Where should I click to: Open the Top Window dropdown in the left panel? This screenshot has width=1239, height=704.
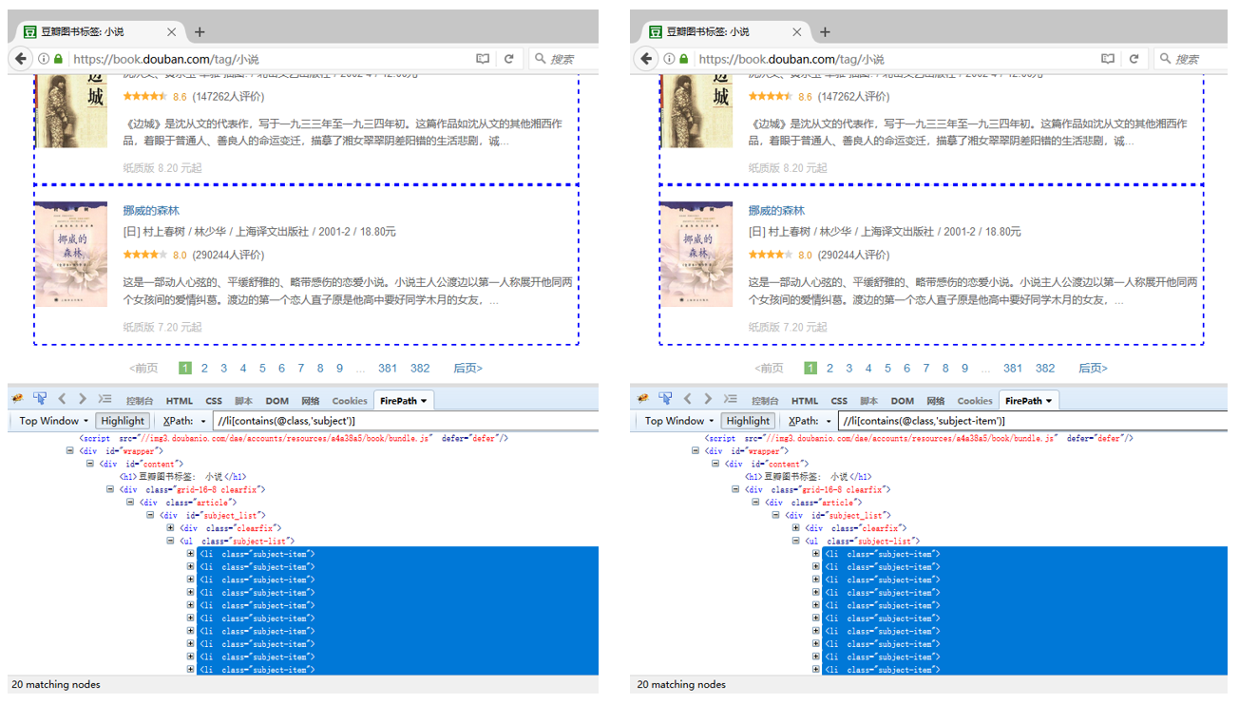click(x=54, y=421)
